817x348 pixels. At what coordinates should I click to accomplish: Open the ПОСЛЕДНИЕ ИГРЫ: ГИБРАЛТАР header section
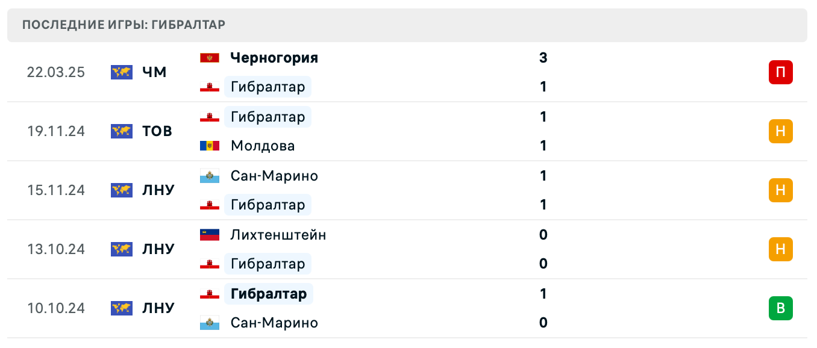(123, 25)
